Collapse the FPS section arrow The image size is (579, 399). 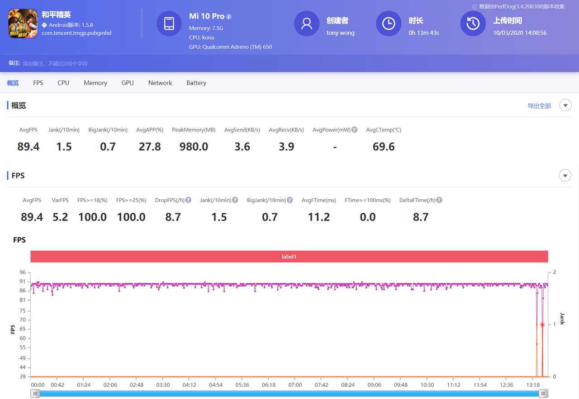point(565,175)
